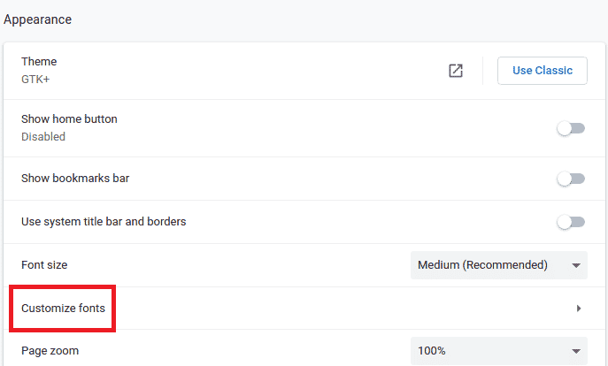Click the Page zoom label
This screenshot has width=608, height=366.
50,351
